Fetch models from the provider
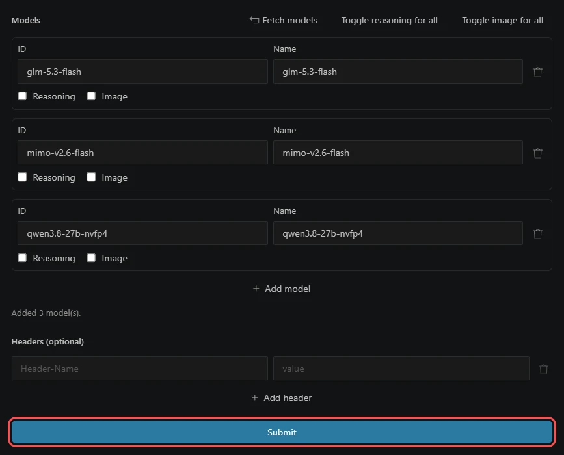Viewport: 564px width, 455px height. click(284, 21)
